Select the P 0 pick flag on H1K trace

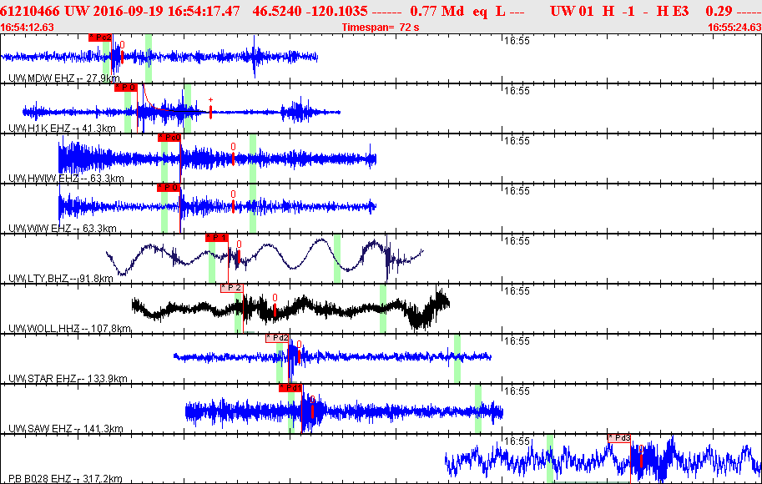tap(126, 88)
